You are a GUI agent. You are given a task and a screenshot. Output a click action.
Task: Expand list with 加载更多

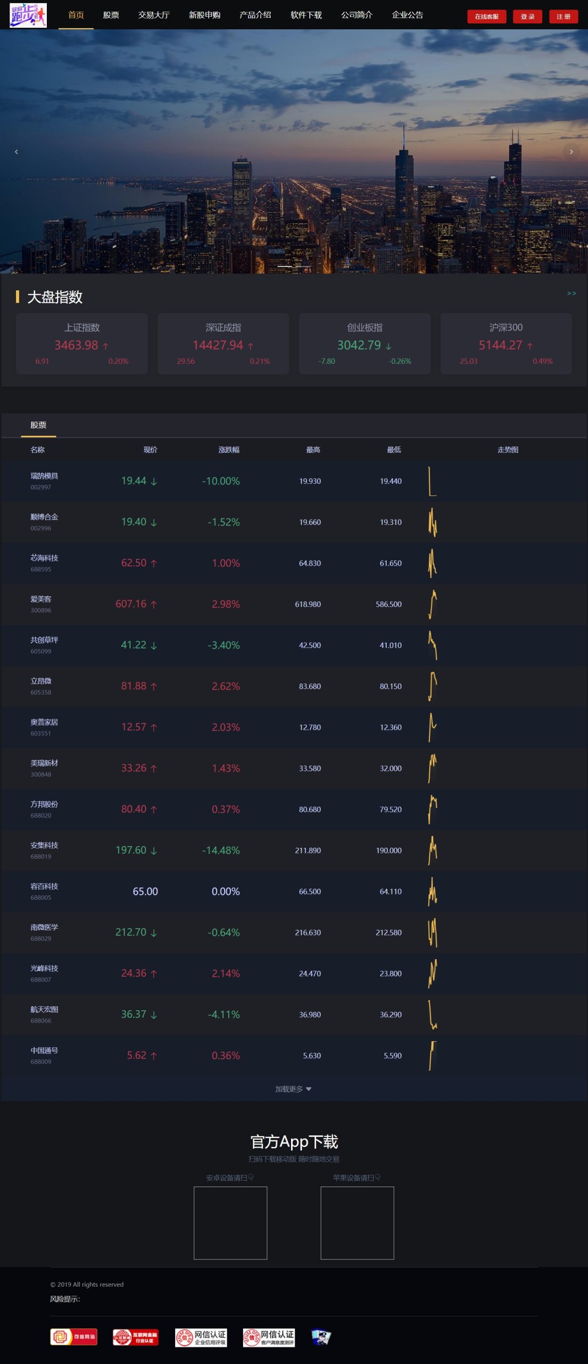pos(293,1089)
